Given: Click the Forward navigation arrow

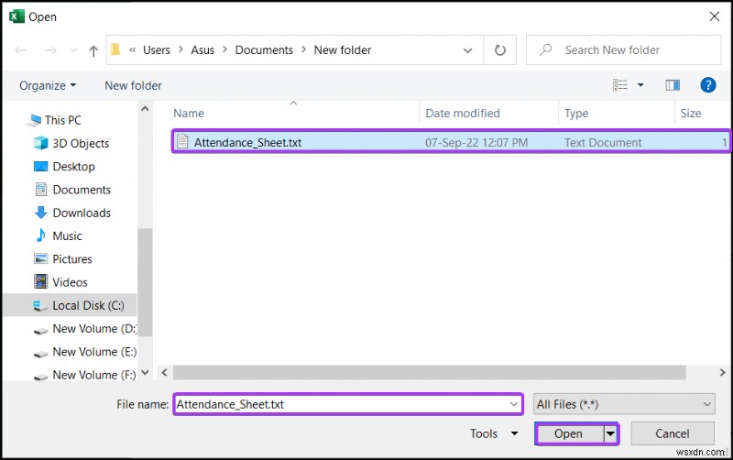Looking at the screenshot, I should pyautogui.click(x=50, y=50).
